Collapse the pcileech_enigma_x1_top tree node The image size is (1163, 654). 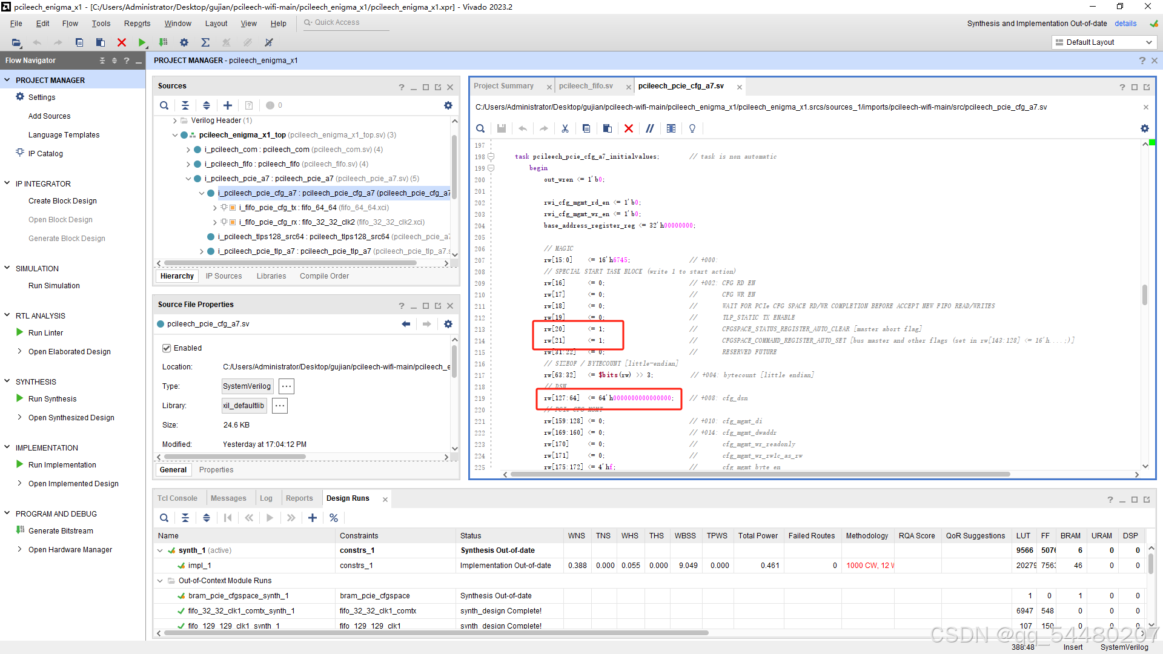coord(175,135)
